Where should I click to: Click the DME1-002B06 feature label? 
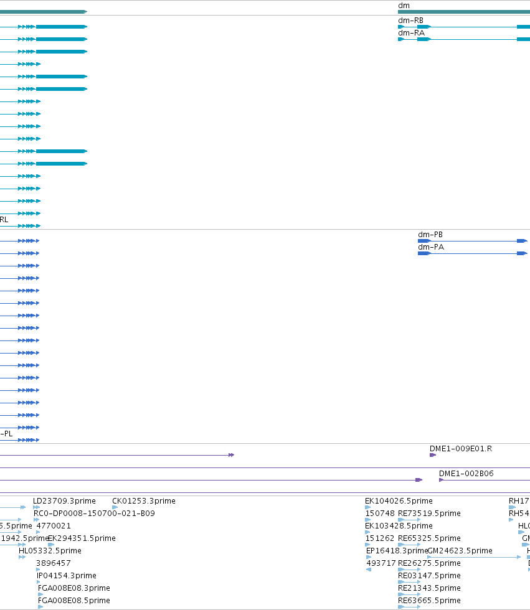pos(466,474)
